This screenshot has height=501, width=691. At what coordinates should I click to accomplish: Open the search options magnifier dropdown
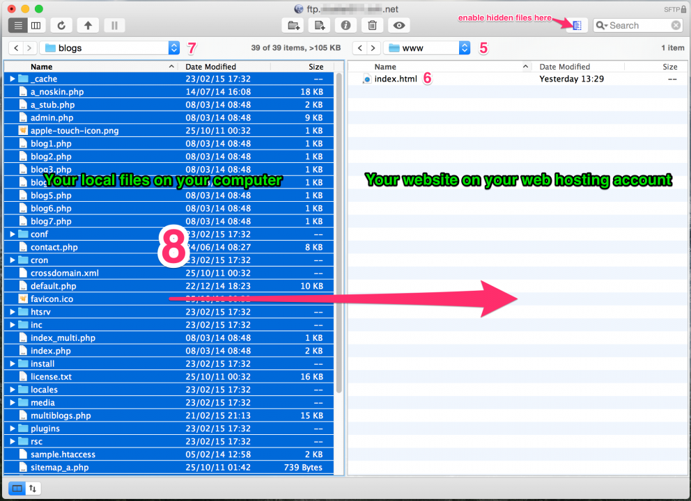coord(602,26)
